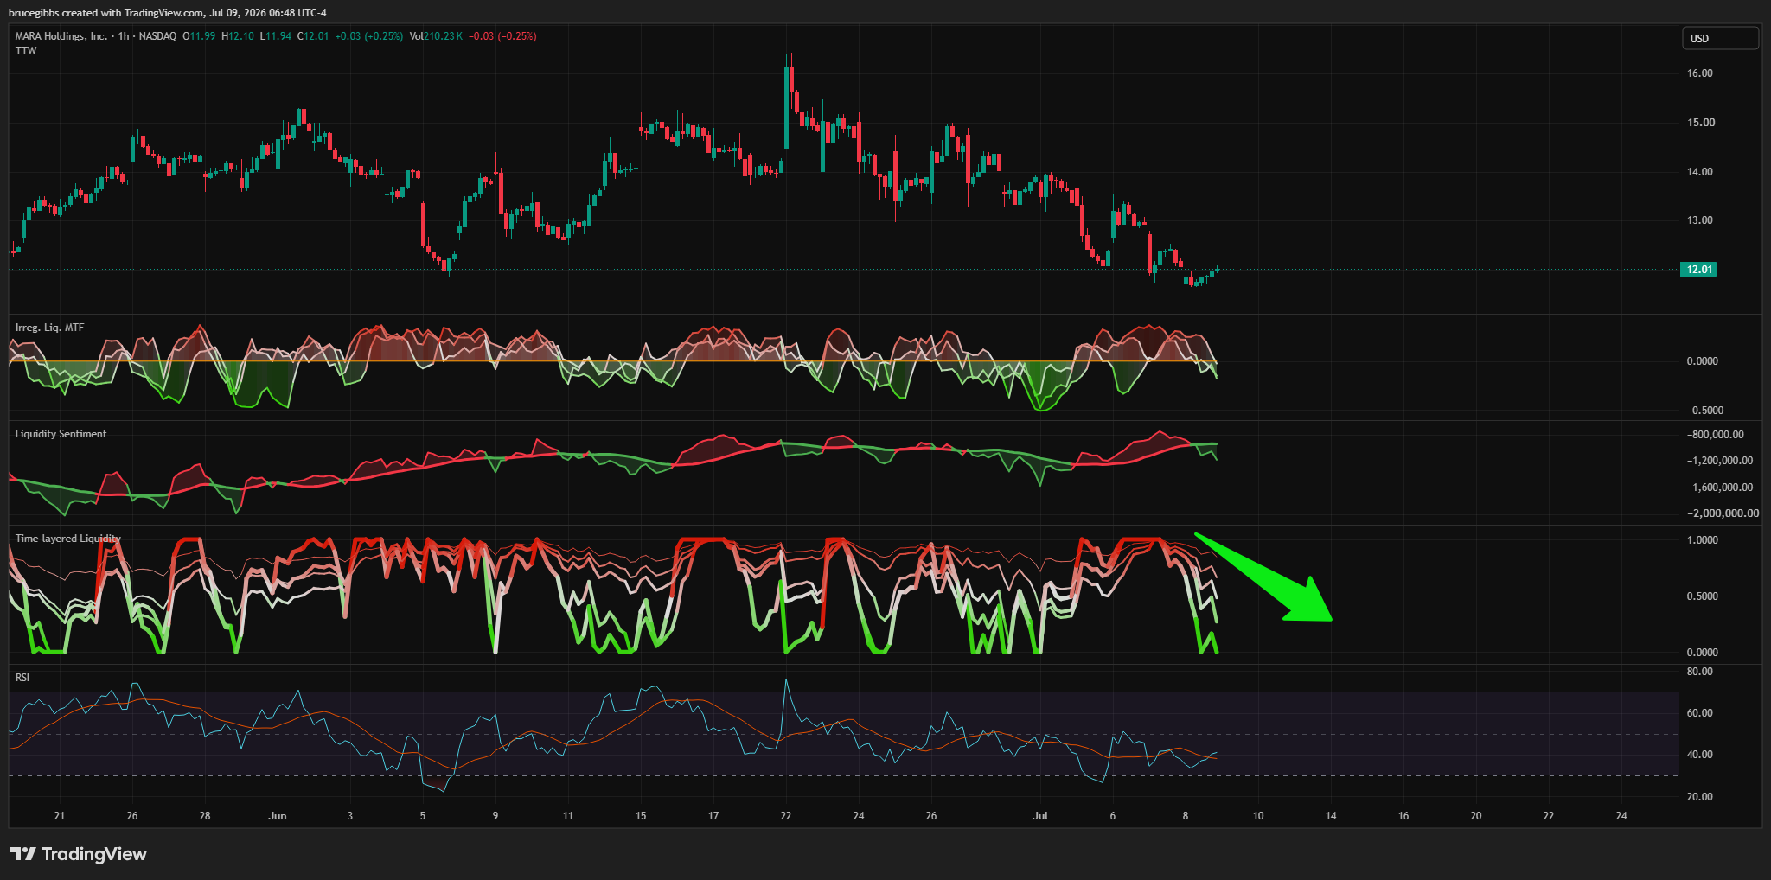Screen dimensions: 1771x880
Task: Click the 21 date label on time axis
Action: pos(60,816)
